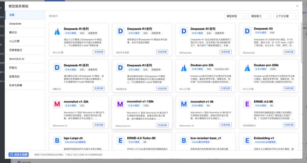307x163 pixels.
Task: Click the Function Call tag on Doubao-pro-32k
Action: (221, 69)
